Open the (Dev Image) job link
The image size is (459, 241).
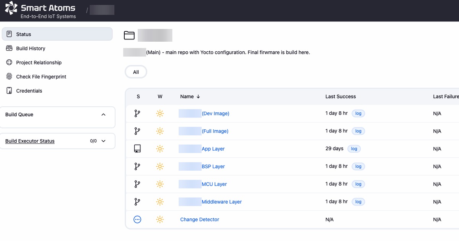(x=215, y=113)
